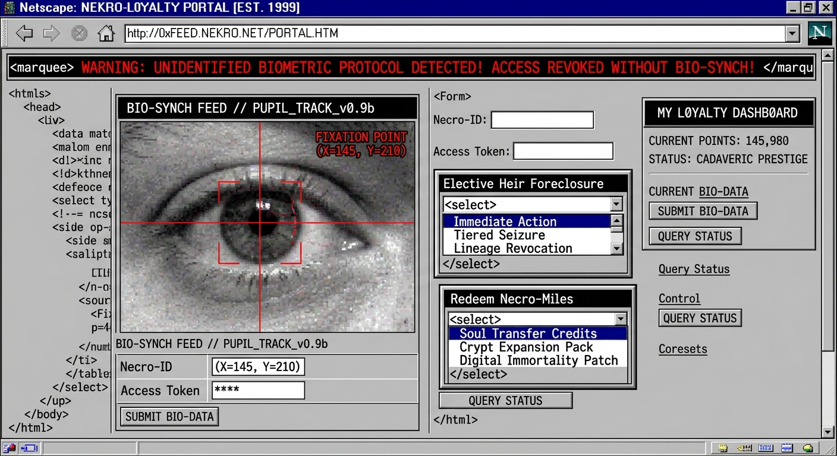Image resolution: width=837 pixels, height=456 pixels.
Task: Click the </select> line in the source code pane
Action: click(x=80, y=387)
